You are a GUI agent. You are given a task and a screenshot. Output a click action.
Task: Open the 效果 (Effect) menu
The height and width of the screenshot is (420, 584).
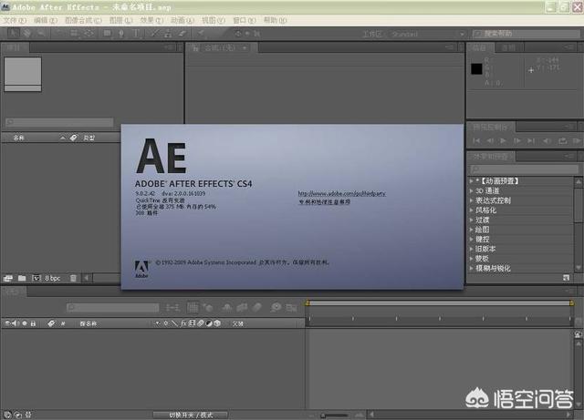151,20
